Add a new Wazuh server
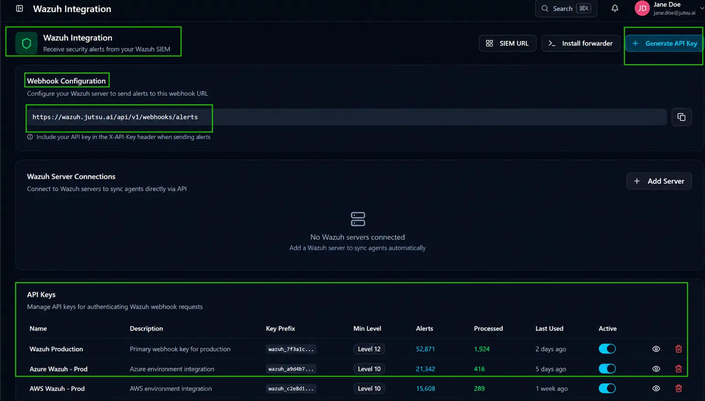This screenshot has width=705, height=401. (x=659, y=181)
